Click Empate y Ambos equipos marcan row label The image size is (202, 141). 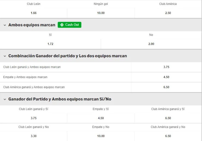(25, 77)
